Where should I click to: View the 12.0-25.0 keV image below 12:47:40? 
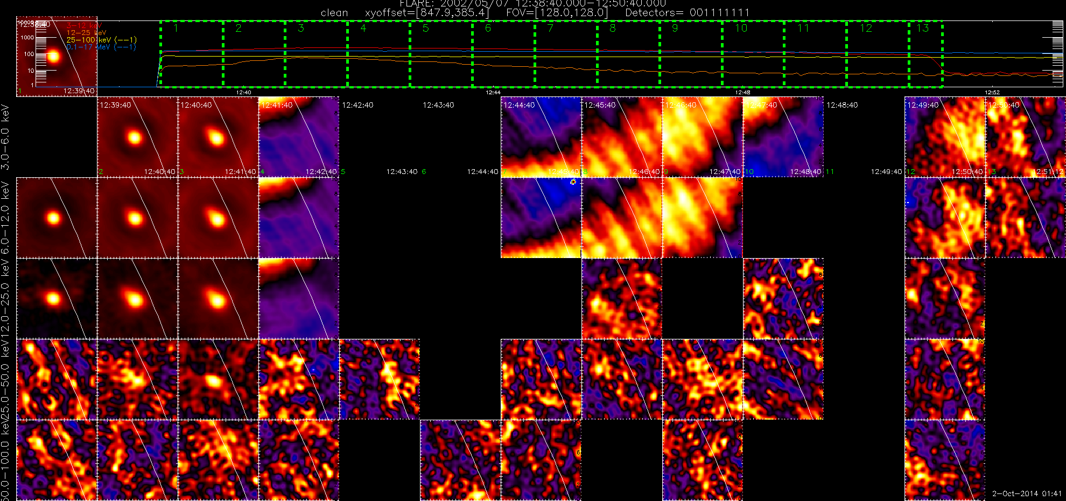click(x=783, y=298)
